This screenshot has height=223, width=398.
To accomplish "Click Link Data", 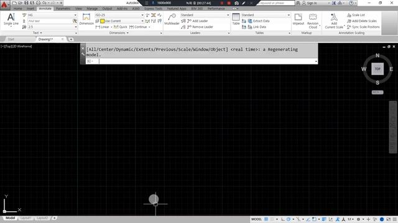I will 257,27.
